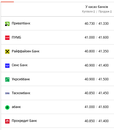Click the Укрсиббанк green logo icon
Viewport: 114px width, 130px height.
pyautogui.click(x=7, y=80)
